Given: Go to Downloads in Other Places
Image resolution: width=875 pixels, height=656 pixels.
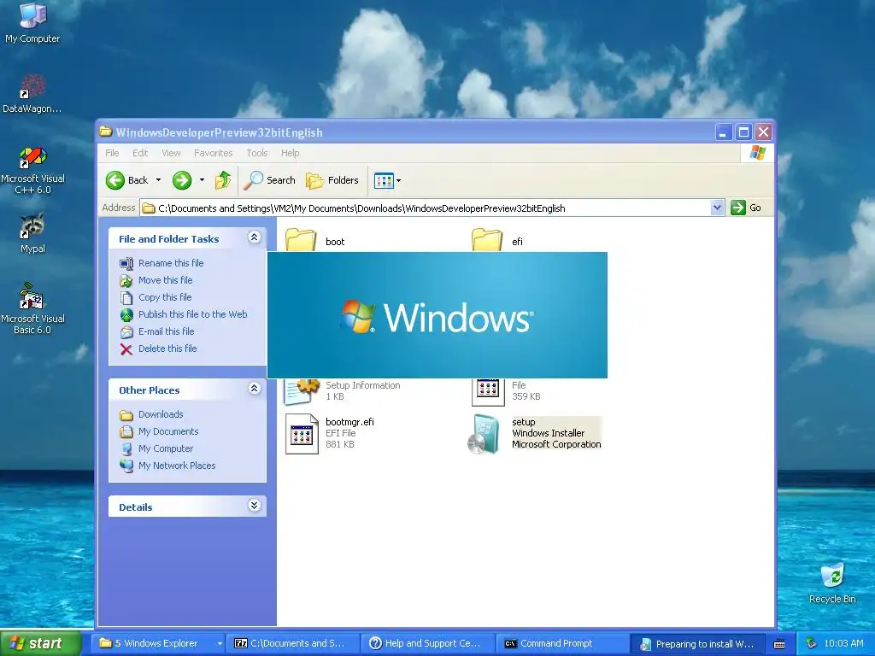Looking at the screenshot, I should [161, 414].
